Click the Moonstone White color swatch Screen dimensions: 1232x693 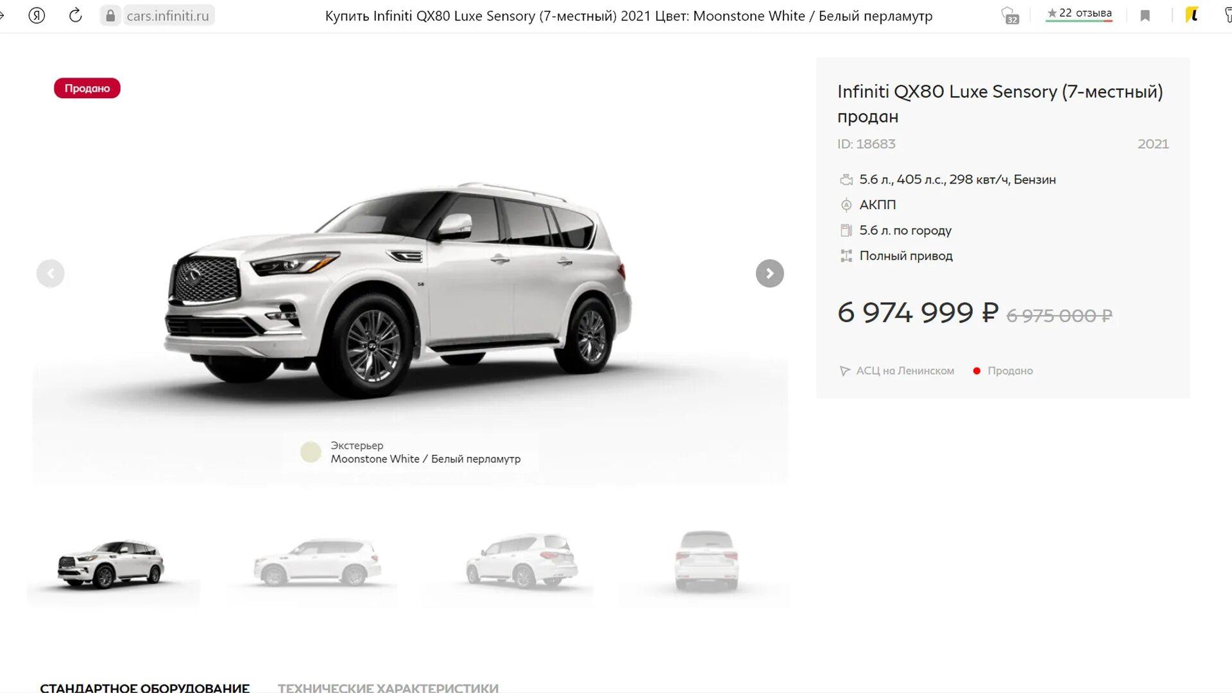click(311, 452)
